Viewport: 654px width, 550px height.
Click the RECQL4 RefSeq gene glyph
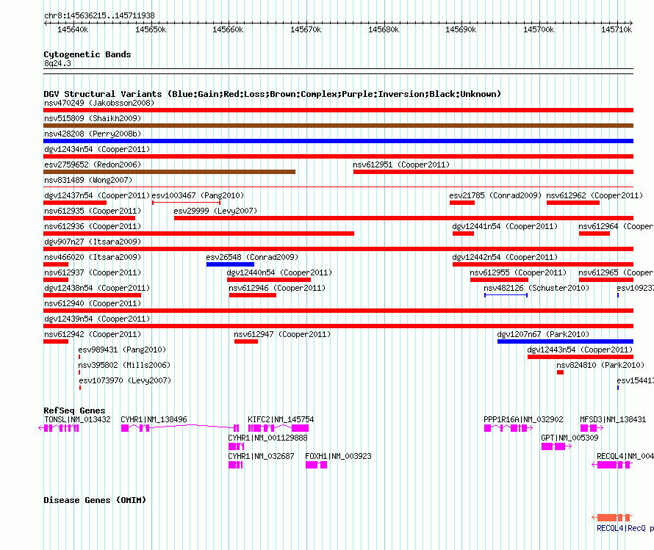pyautogui.click(x=612, y=465)
